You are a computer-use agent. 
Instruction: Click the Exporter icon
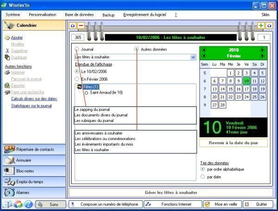[7, 85]
